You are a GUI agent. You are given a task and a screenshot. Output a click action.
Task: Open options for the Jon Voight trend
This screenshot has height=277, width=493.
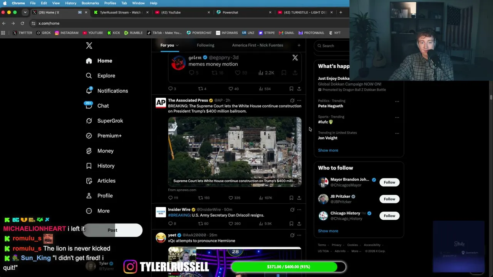pos(397,133)
